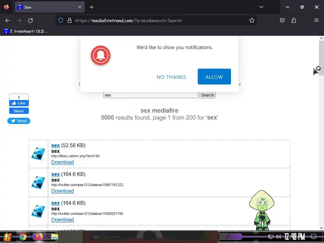324x243 pixels.
Task: Open File Explorer from the taskbar
Action: point(55,237)
